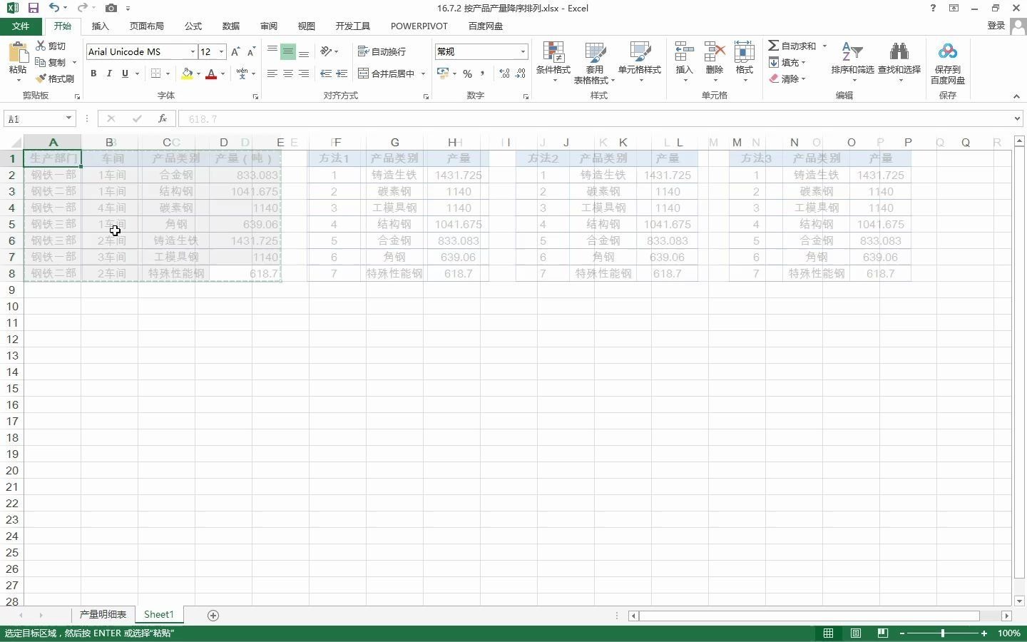Switch to the Page Layout (页面布局) tab

[x=146, y=26]
